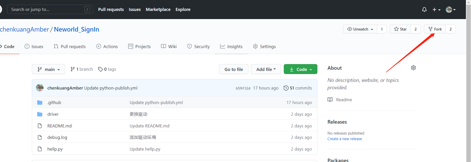View the watchers count of 1
This screenshot has width=471, height=162.
pos(382,29)
